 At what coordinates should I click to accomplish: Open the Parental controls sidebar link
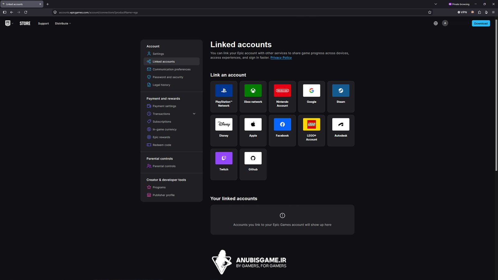click(171, 166)
